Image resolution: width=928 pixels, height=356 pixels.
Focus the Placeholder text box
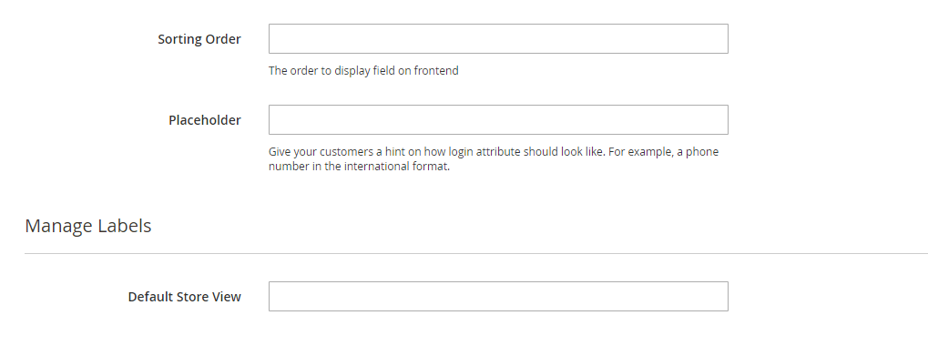498,120
